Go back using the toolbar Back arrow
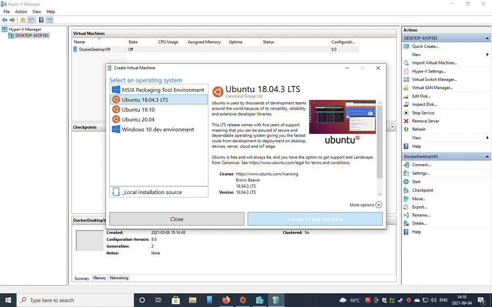 point(4,20)
